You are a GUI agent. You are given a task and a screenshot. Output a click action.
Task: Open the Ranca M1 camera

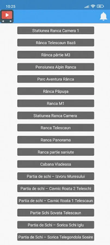click(56, 103)
